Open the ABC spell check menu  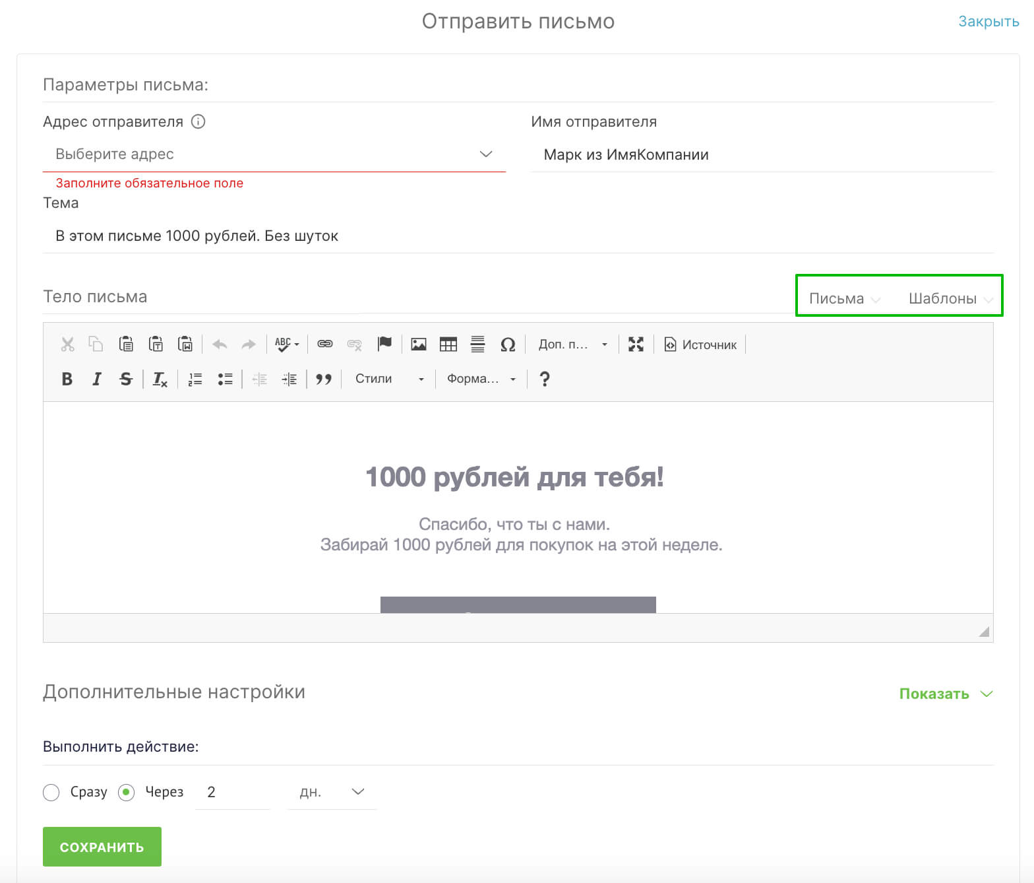tap(287, 344)
